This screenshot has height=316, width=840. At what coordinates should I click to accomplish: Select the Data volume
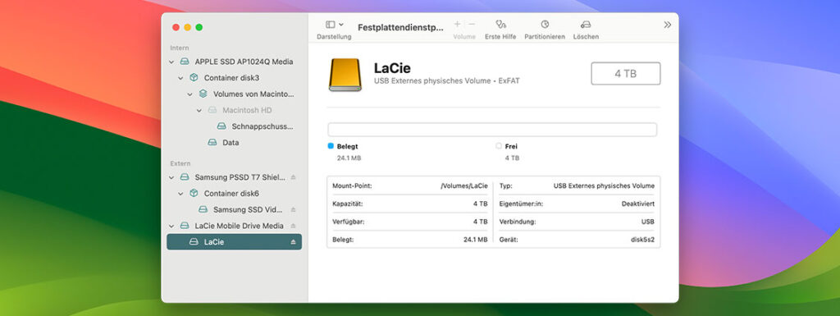click(x=231, y=143)
